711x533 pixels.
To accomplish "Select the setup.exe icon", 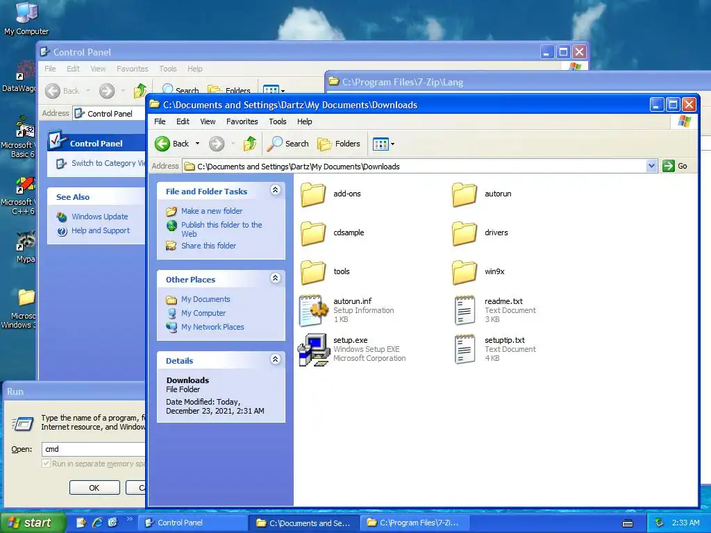I will click(313, 350).
